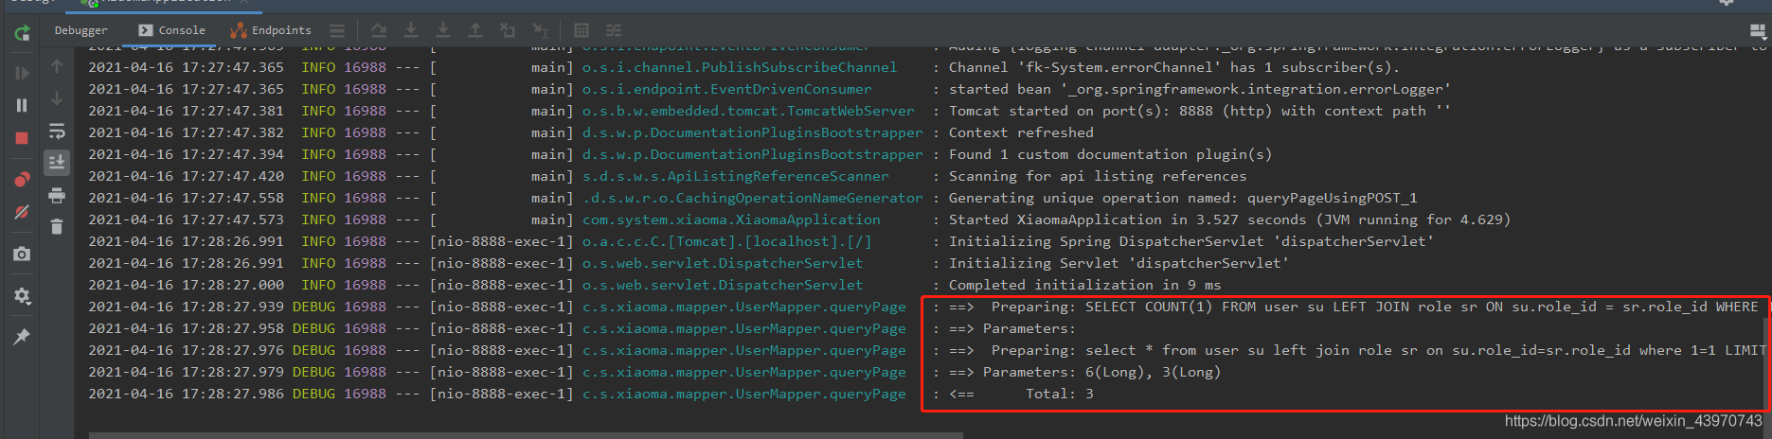The width and height of the screenshot is (1772, 439).
Task: Click the blog.csdn.net watermark link
Action: click(x=1633, y=421)
